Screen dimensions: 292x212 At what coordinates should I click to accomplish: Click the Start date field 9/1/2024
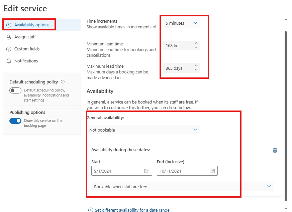click(122, 171)
